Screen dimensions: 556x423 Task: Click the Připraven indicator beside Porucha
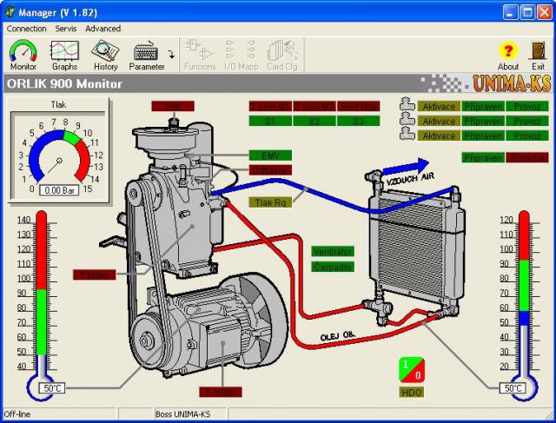point(483,157)
